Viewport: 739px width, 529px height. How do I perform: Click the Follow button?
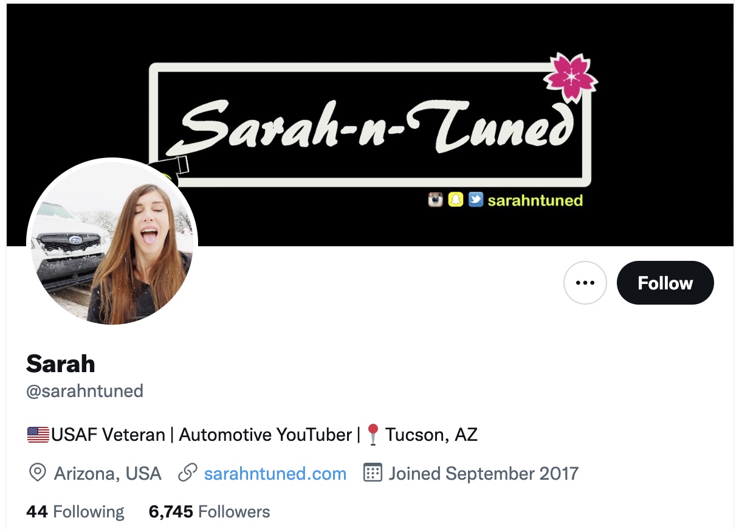(665, 283)
